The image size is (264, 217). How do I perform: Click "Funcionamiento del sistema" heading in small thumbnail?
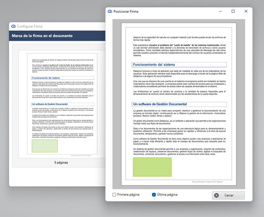(46, 78)
